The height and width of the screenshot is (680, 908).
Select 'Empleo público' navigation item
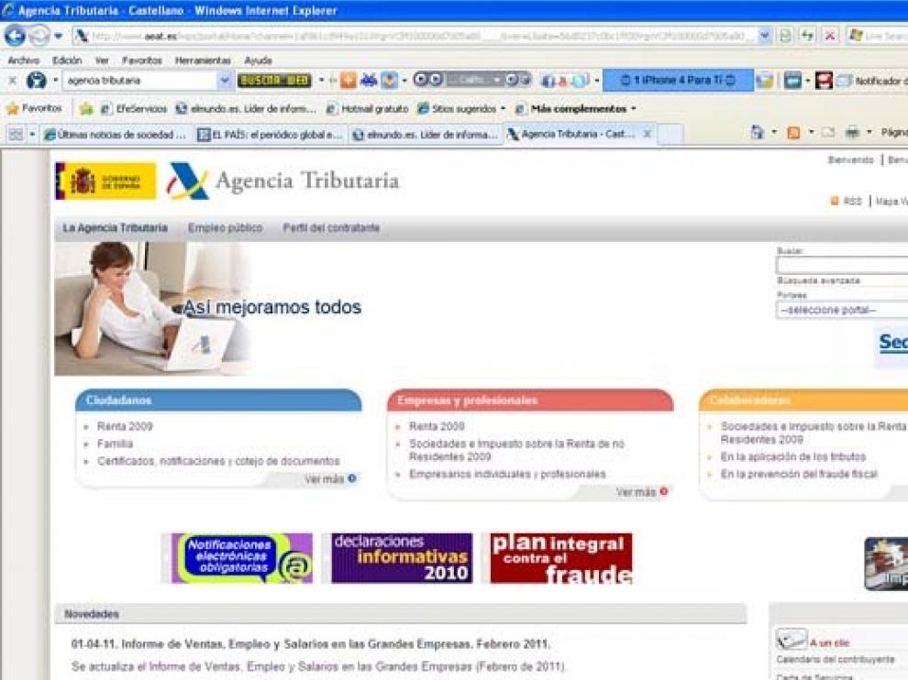click(x=226, y=228)
